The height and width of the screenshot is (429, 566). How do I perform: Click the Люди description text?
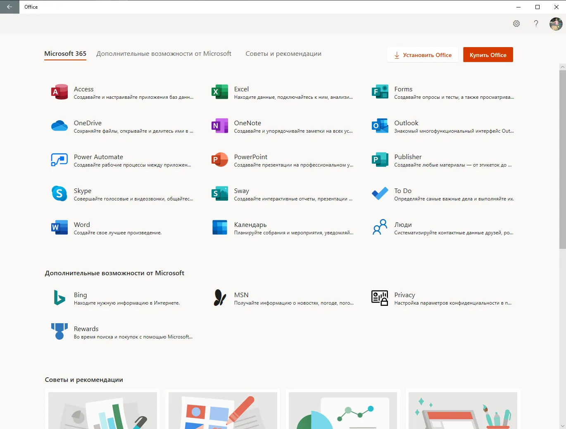(454, 233)
